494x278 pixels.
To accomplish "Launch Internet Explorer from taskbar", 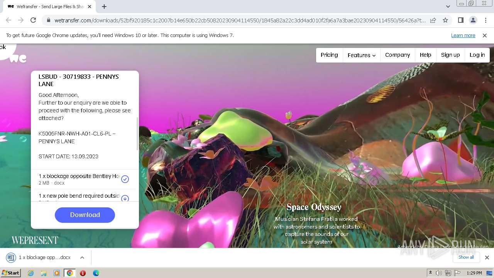I will pyautogui.click(x=30, y=273).
